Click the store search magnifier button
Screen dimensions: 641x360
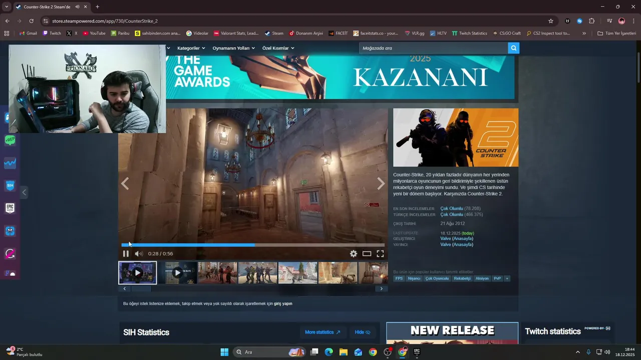[x=513, y=48]
